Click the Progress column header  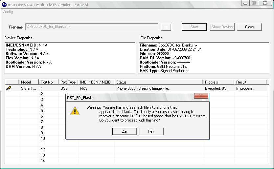tap(218, 82)
